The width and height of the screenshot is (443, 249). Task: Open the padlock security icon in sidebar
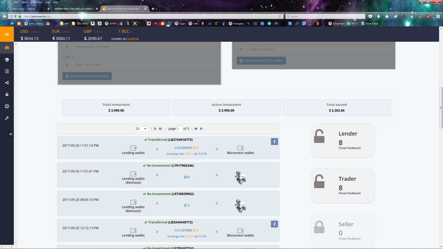7,94
